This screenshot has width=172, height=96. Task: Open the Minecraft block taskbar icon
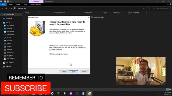[x=59, y=93]
